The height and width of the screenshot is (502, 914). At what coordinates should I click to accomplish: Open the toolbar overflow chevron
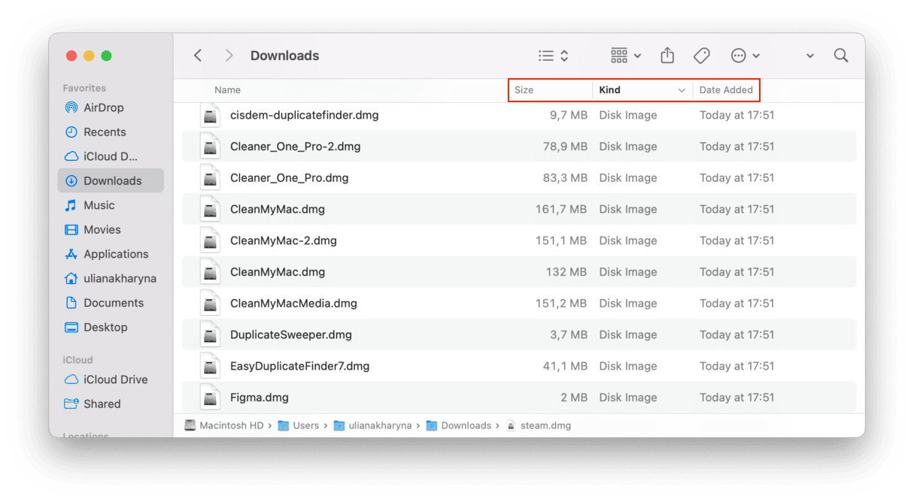(810, 56)
